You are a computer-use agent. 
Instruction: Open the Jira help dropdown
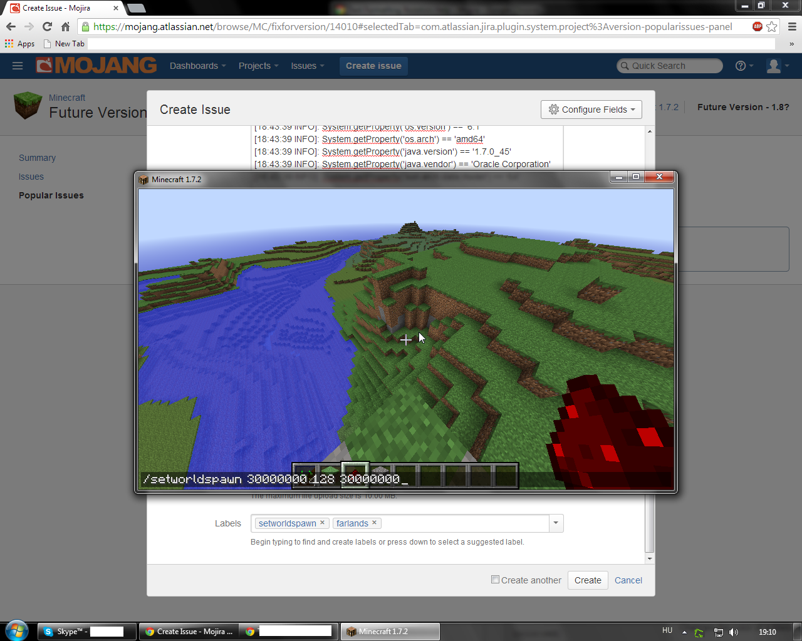(x=744, y=66)
